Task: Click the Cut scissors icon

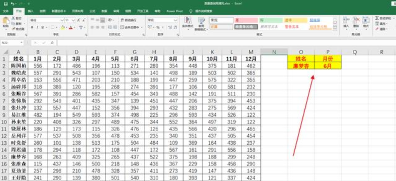Action: click(13, 18)
